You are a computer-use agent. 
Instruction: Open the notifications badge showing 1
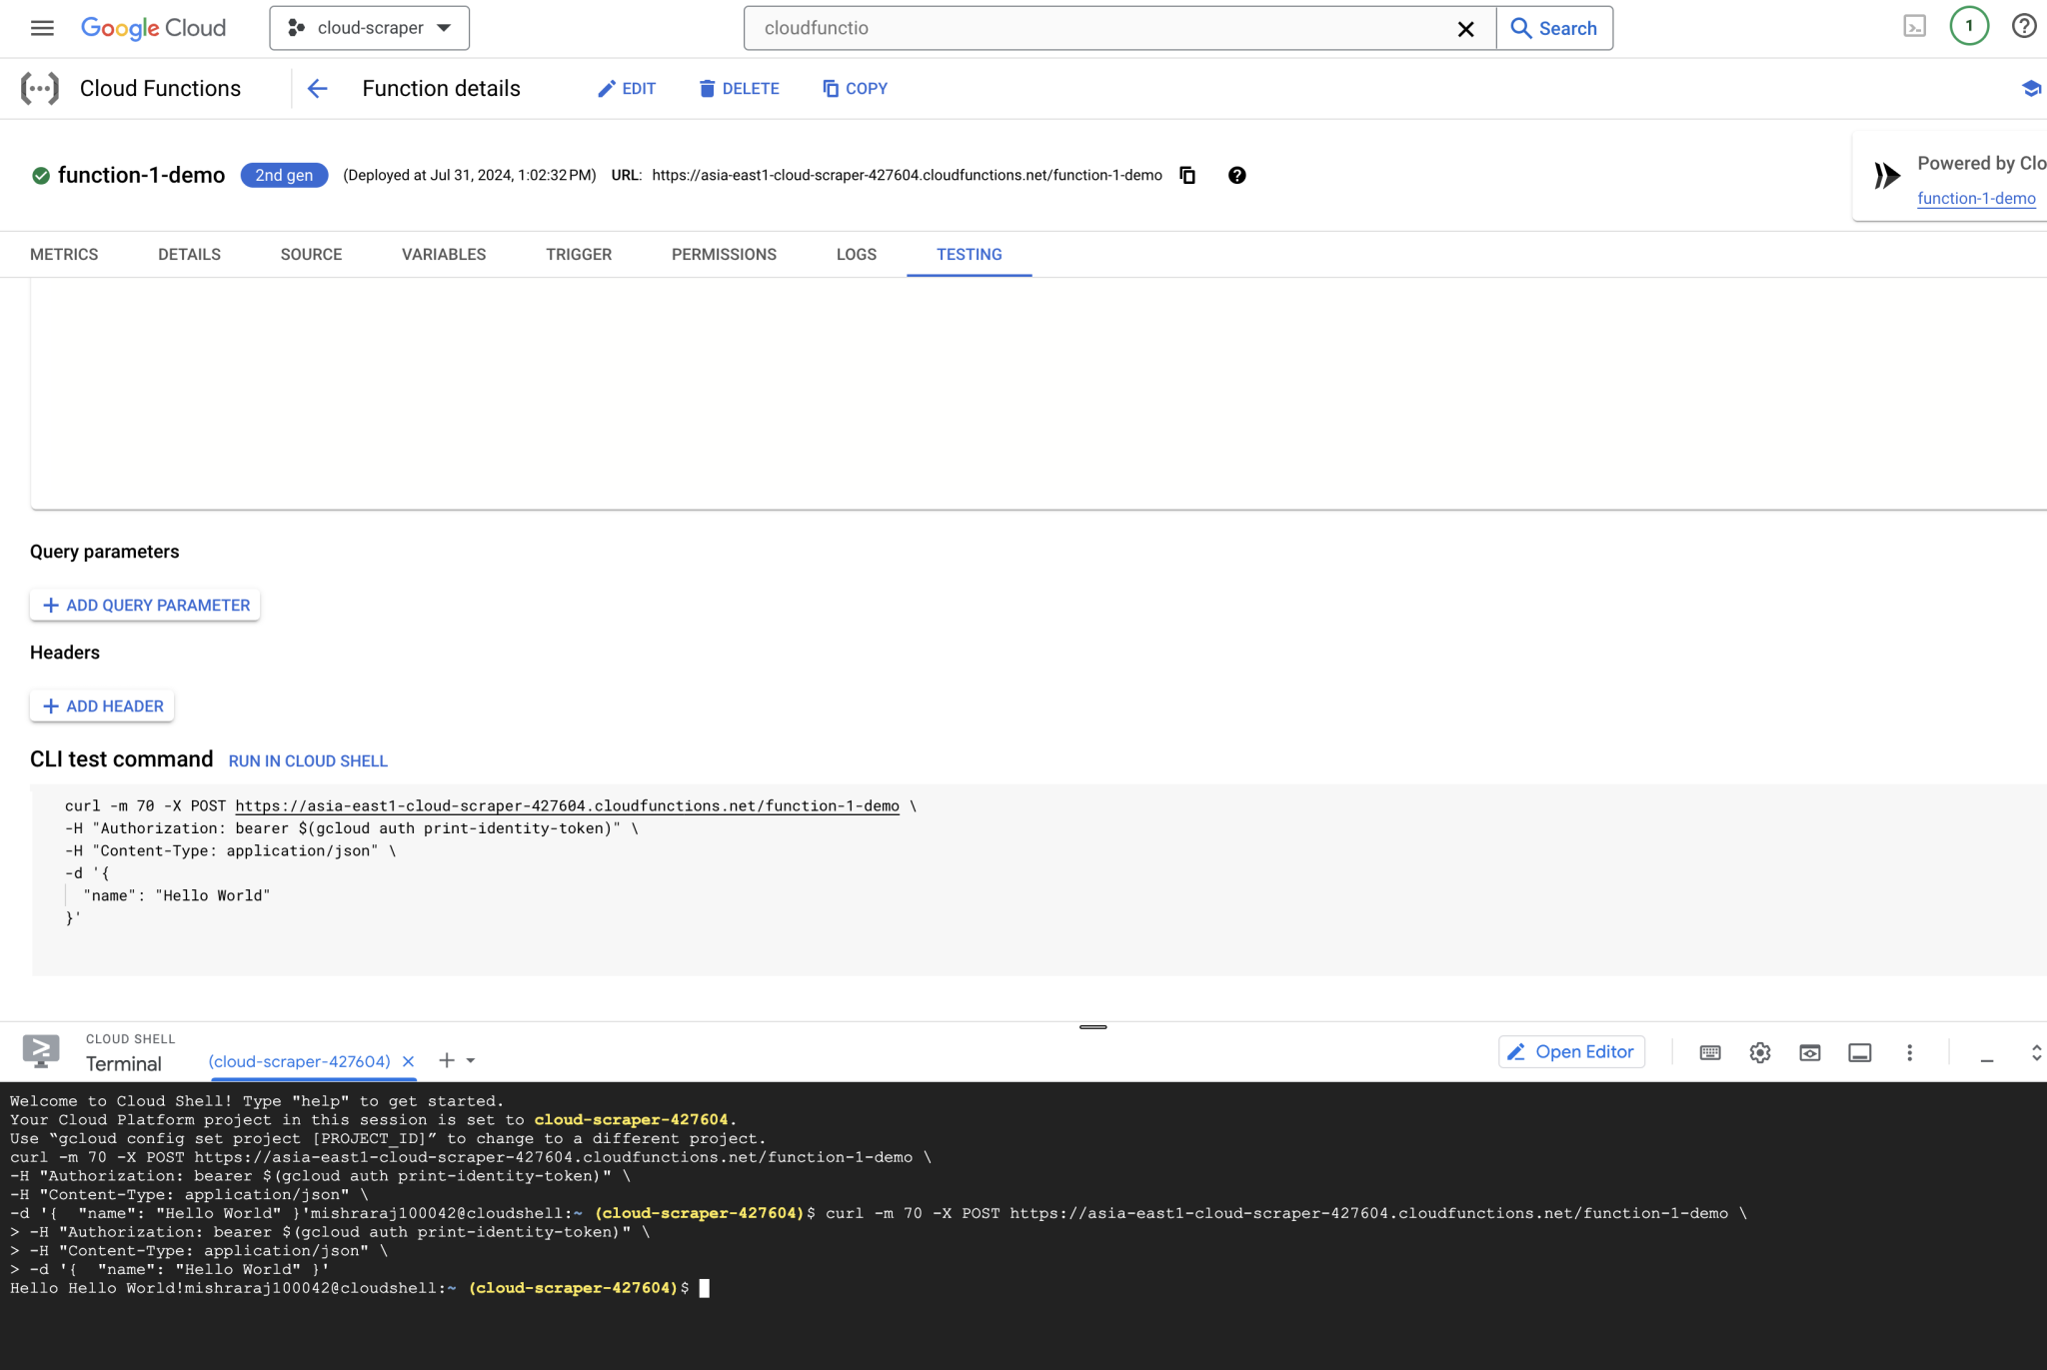point(1969,27)
